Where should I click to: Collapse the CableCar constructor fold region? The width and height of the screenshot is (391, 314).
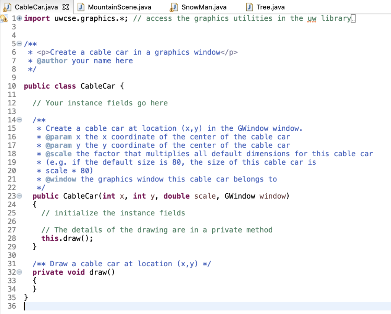tap(19, 196)
